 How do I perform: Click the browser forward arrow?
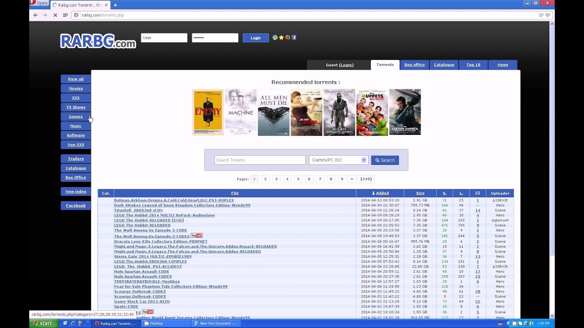point(45,15)
